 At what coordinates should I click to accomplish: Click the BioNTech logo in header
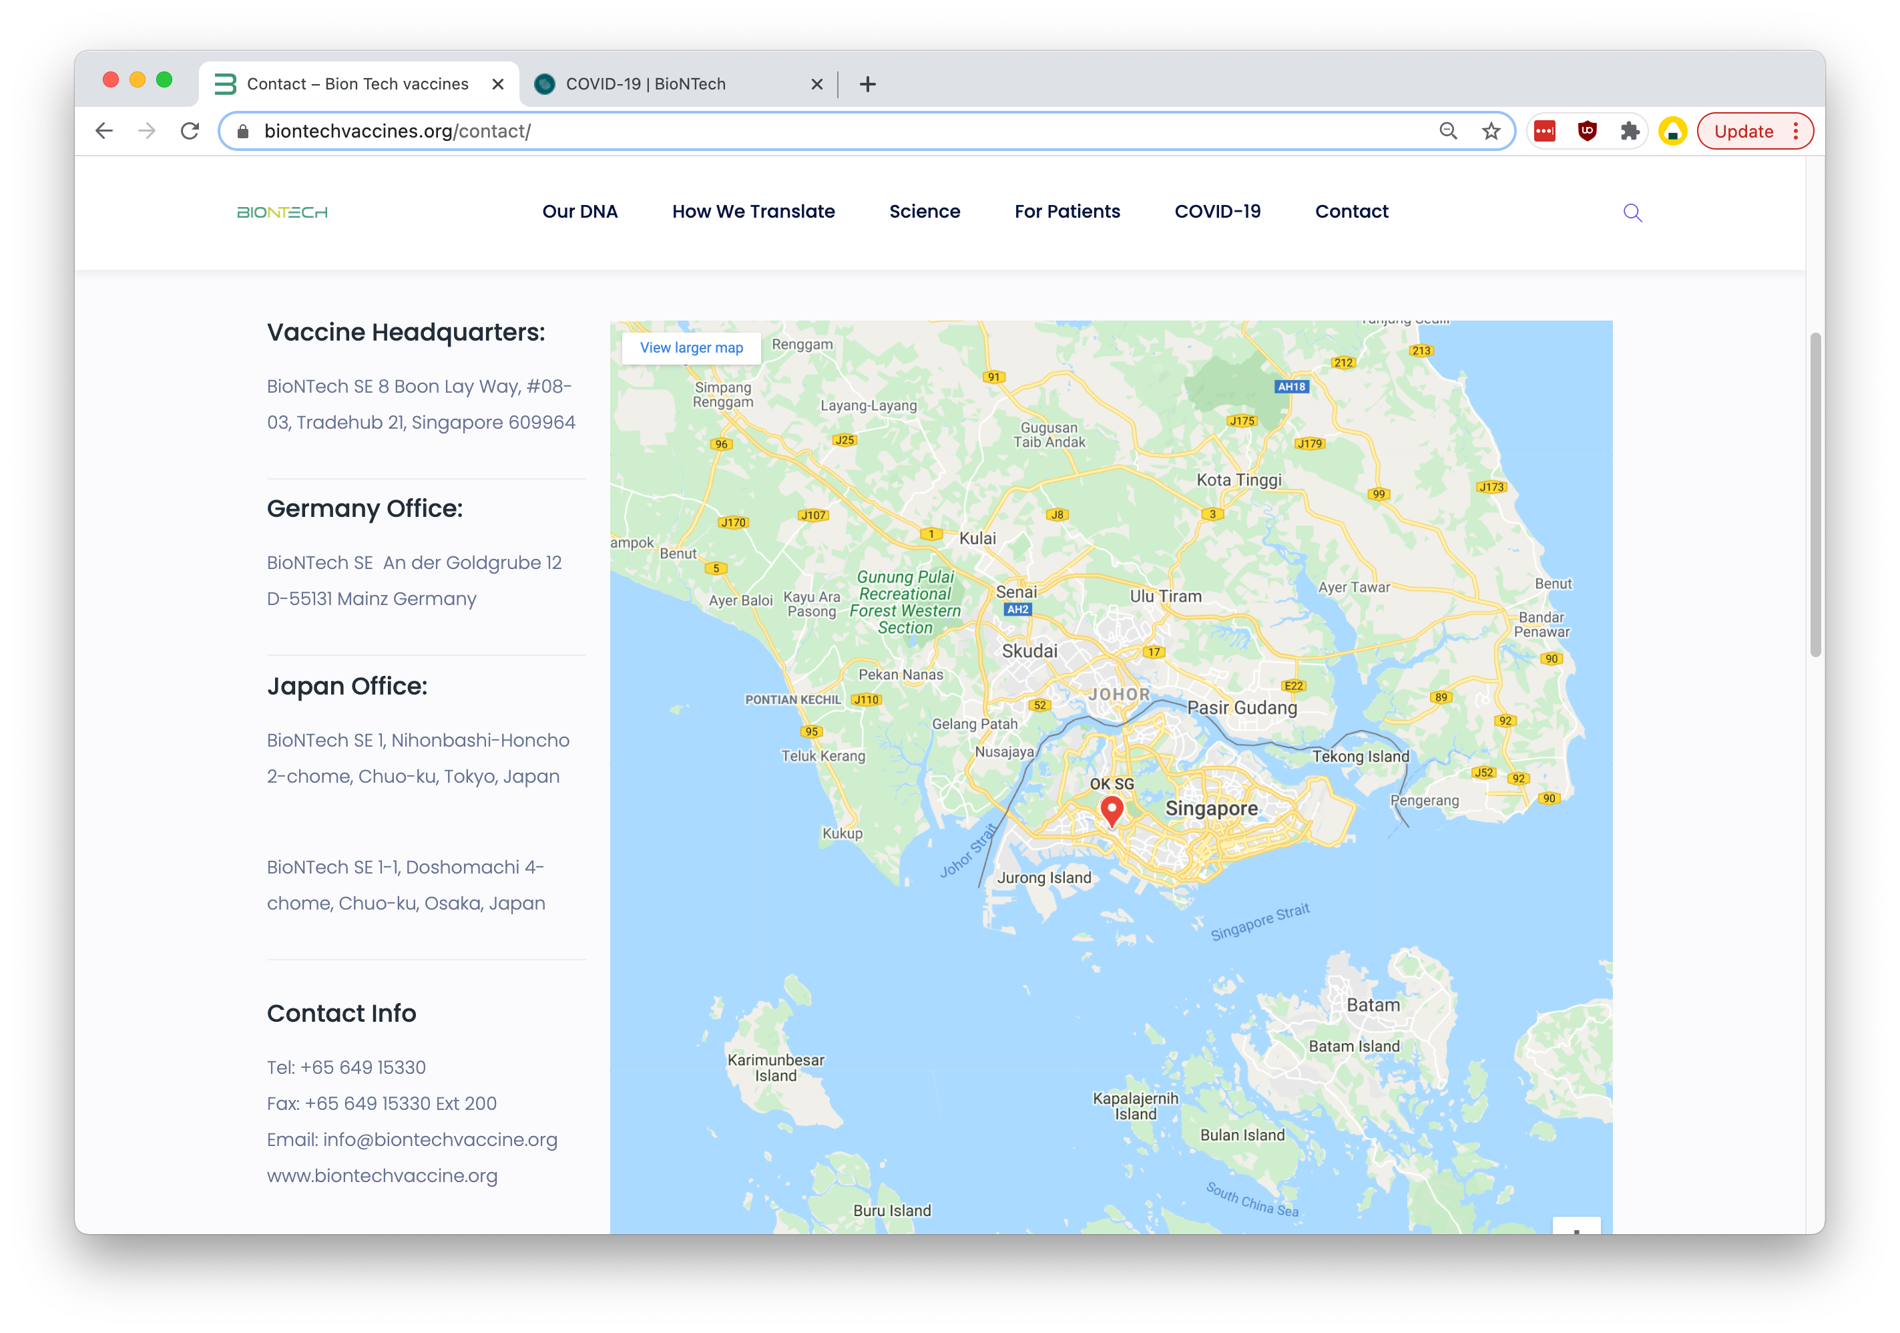point(282,213)
